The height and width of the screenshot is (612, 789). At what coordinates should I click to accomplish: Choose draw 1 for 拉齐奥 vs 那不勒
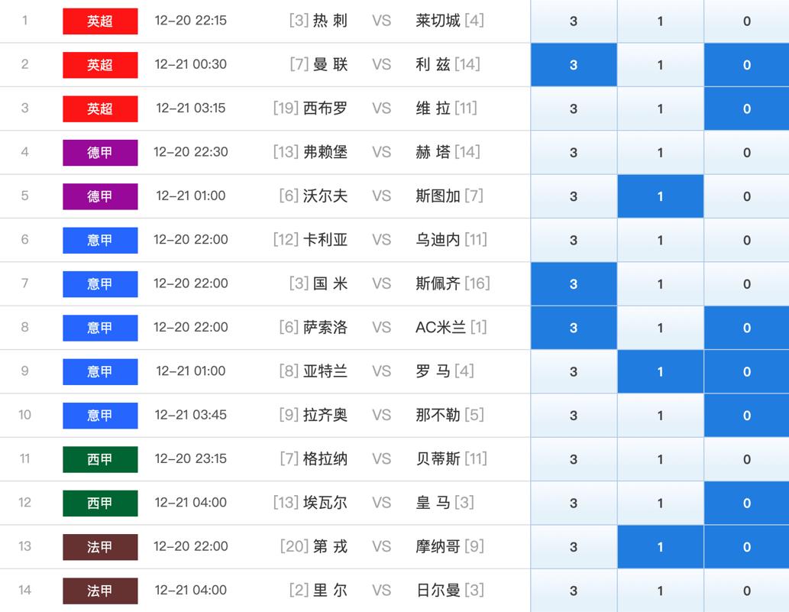click(x=660, y=415)
